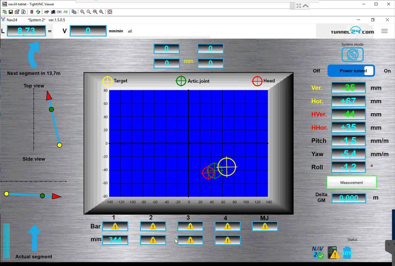Toggle the Alt key in VNC toolbar
This screenshot has height=266, width=395.
pos(66,12)
